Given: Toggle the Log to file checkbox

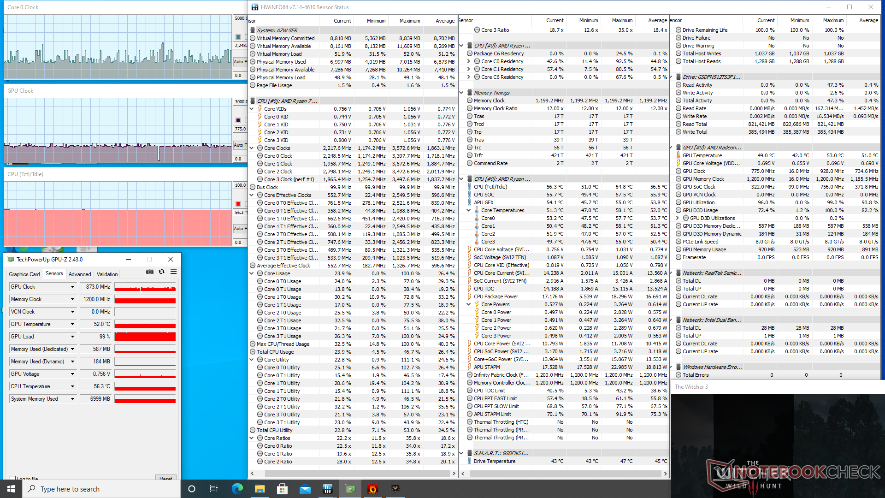Looking at the screenshot, I should (x=13, y=479).
